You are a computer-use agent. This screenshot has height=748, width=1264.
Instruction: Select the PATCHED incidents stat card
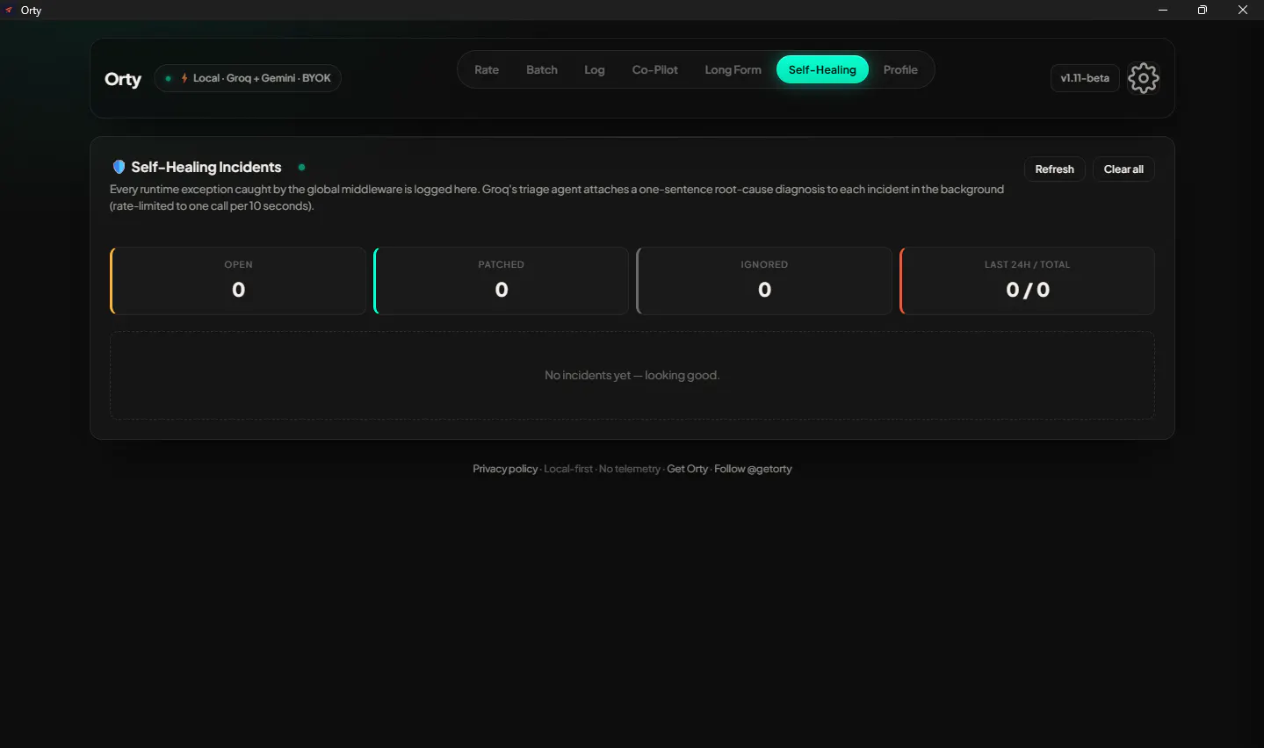pyautogui.click(x=502, y=281)
